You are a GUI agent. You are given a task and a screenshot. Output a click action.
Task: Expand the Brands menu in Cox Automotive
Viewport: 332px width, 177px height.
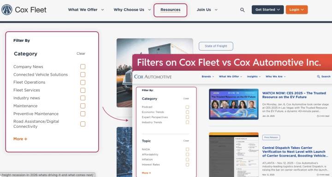coord(207,76)
